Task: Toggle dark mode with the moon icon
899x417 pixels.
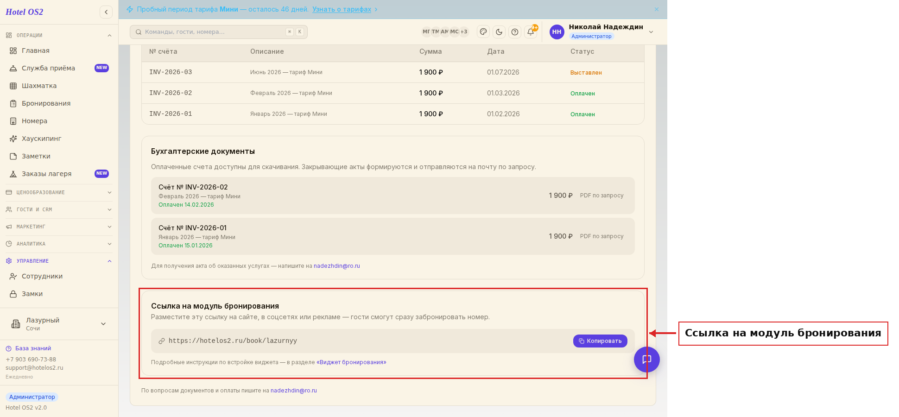Action: point(499,32)
